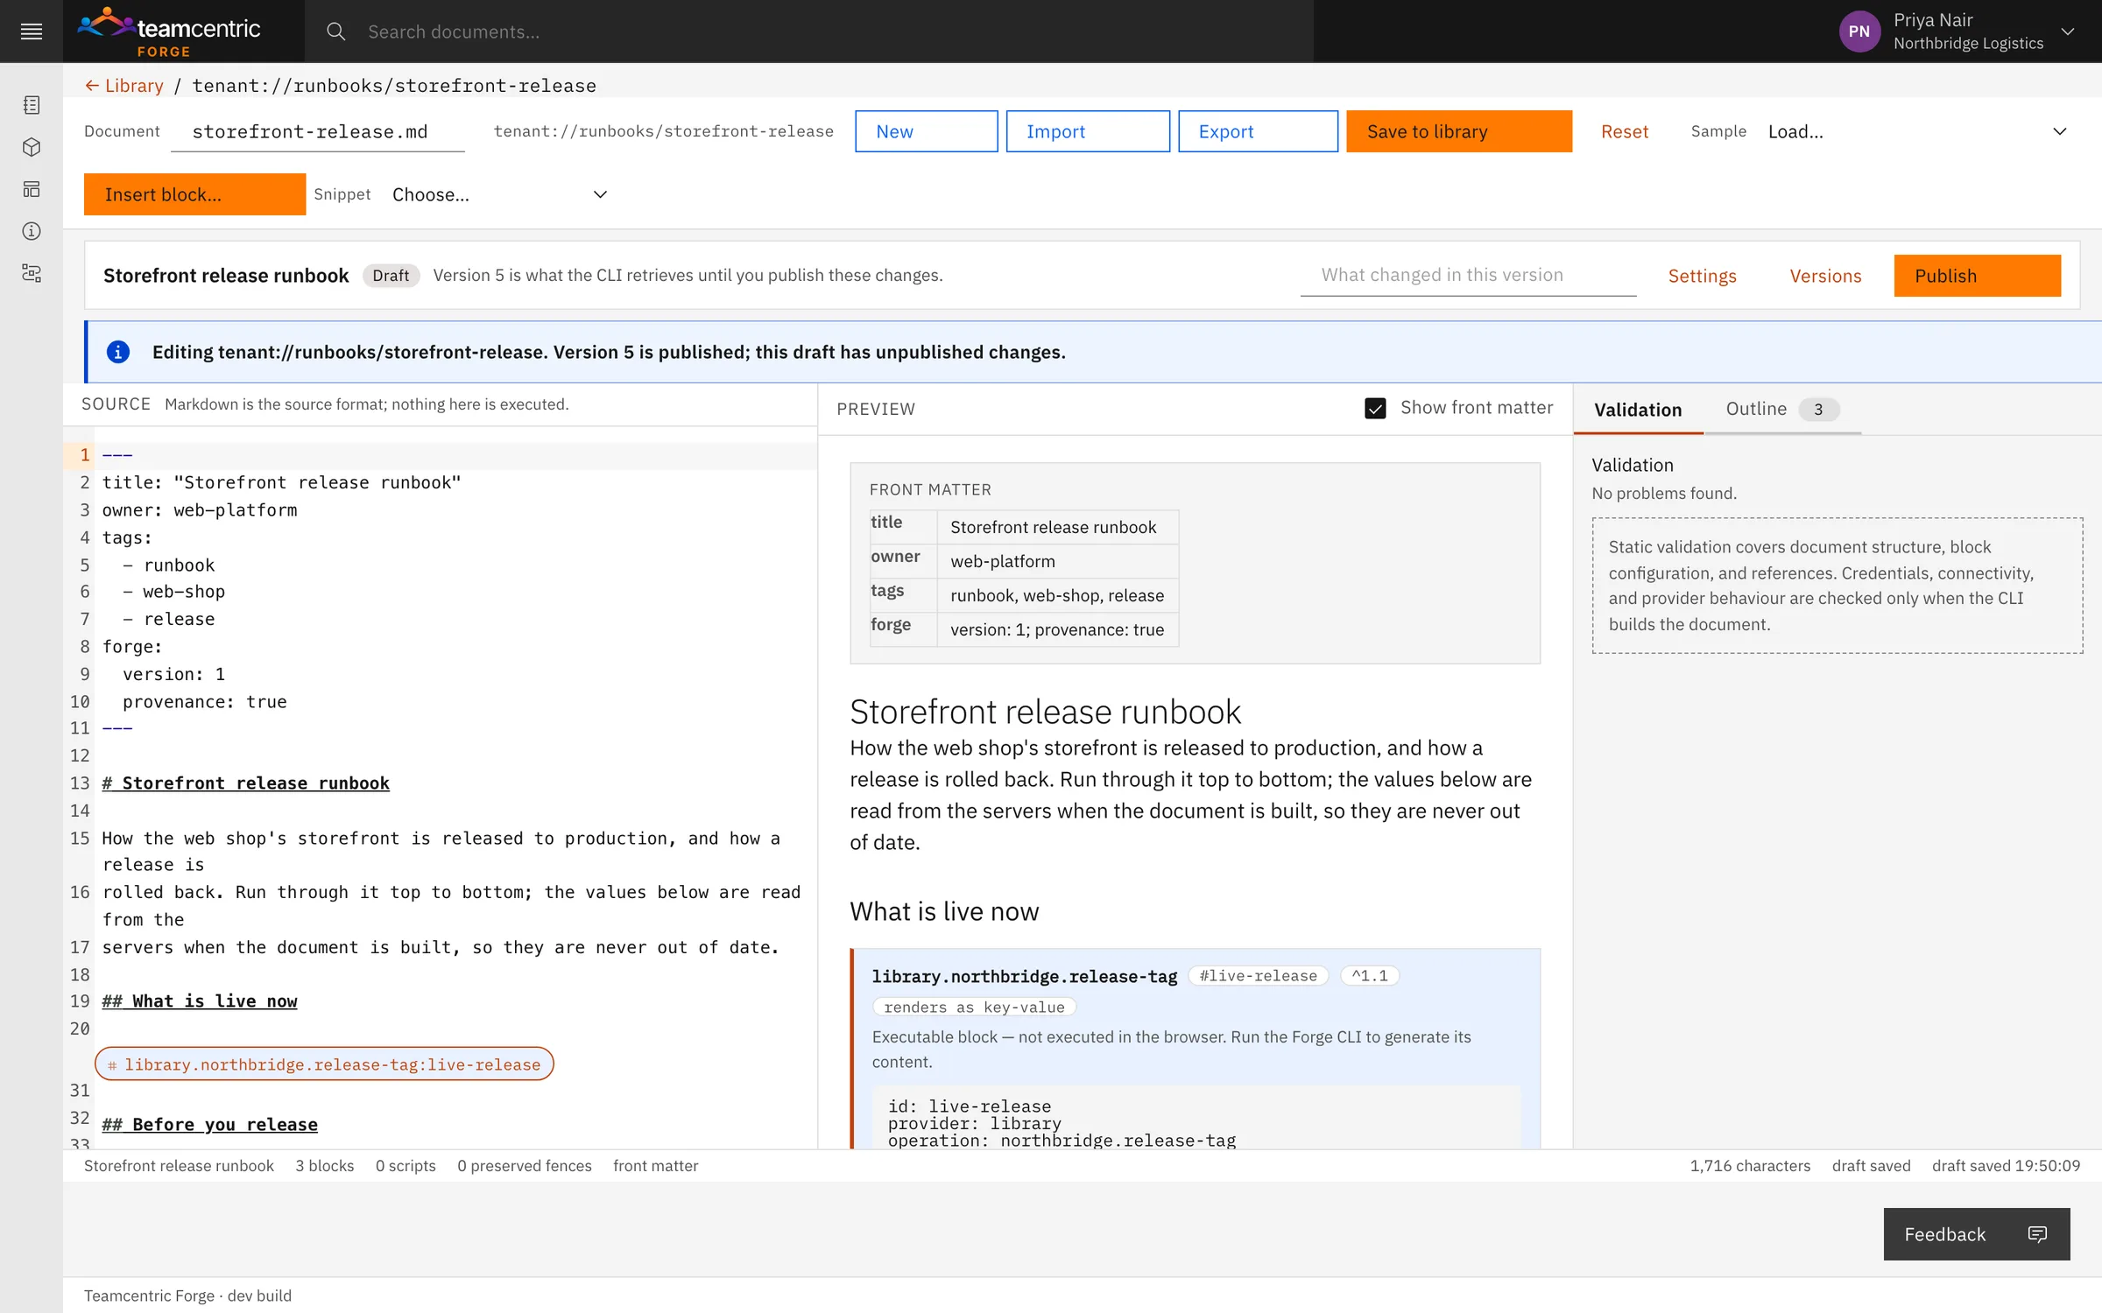Switch to the Outline tab
This screenshot has height=1313, width=2102.
pos(1782,409)
